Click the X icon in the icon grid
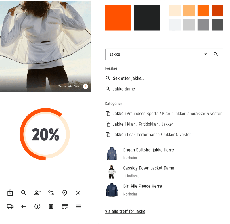The height and width of the screenshot is (224, 230). click(x=78, y=193)
